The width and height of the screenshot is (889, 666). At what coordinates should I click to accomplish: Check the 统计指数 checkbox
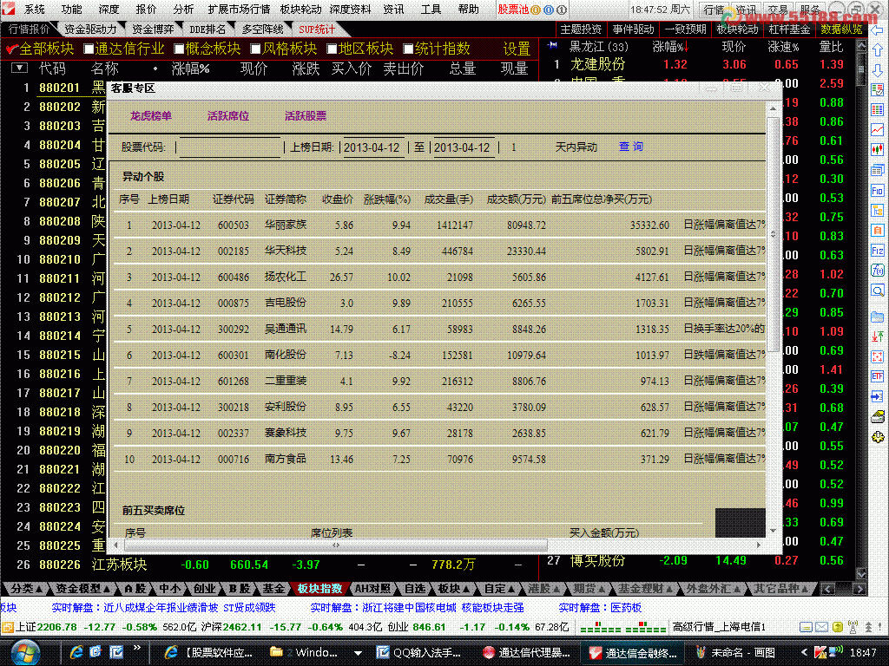pos(408,49)
